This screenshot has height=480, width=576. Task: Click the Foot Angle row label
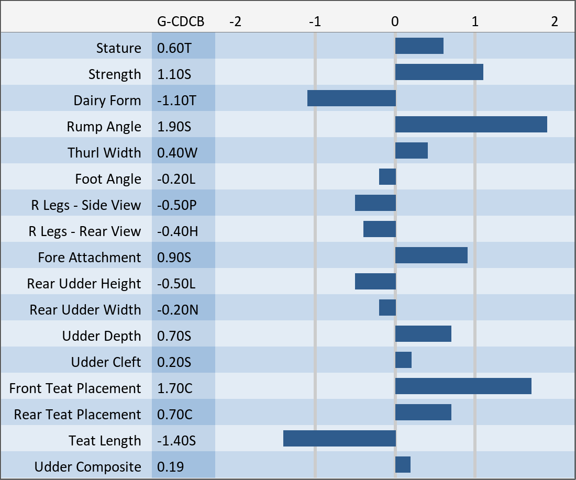pyautogui.click(x=108, y=179)
